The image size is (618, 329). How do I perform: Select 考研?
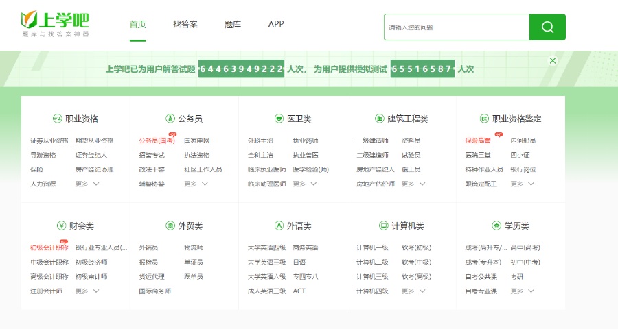click(x=516, y=277)
